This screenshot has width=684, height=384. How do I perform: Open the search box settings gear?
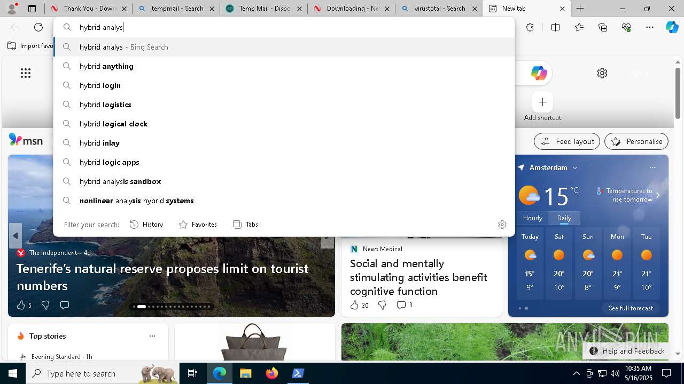click(502, 225)
